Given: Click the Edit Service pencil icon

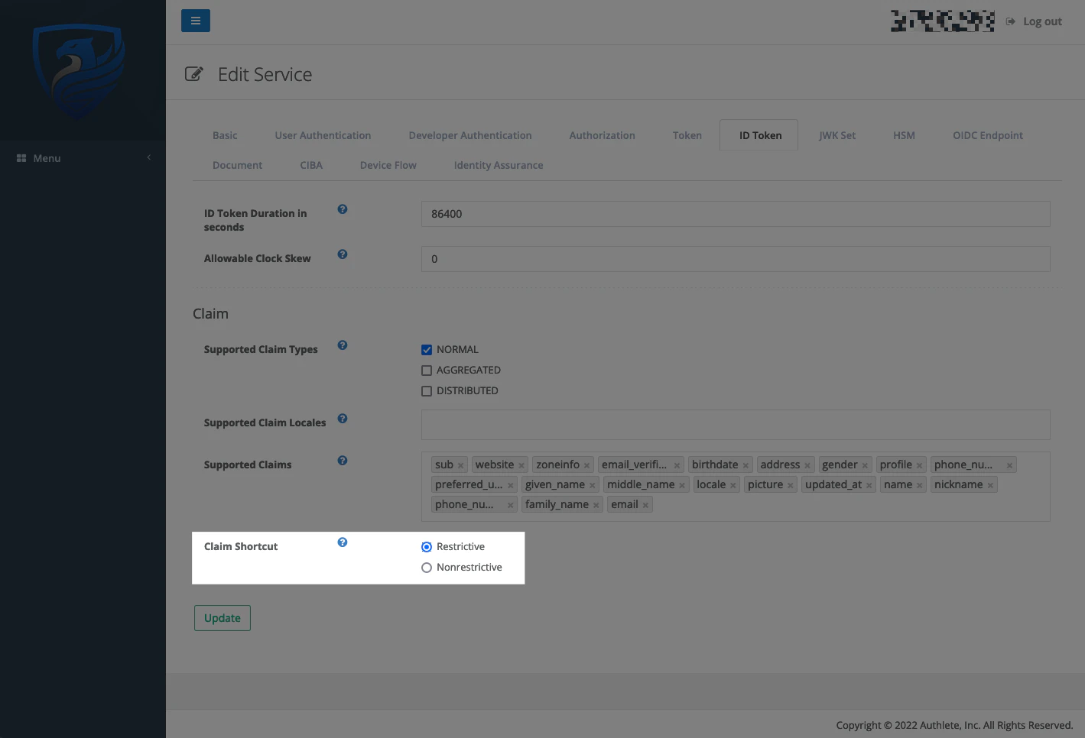Looking at the screenshot, I should [194, 73].
